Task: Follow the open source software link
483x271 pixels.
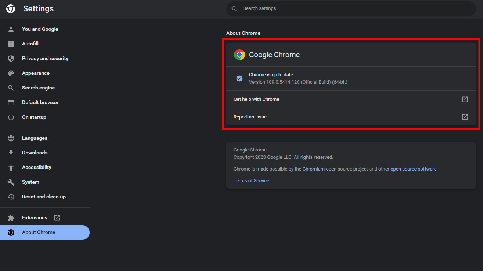Action: pyautogui.click(x=413, y=169)
